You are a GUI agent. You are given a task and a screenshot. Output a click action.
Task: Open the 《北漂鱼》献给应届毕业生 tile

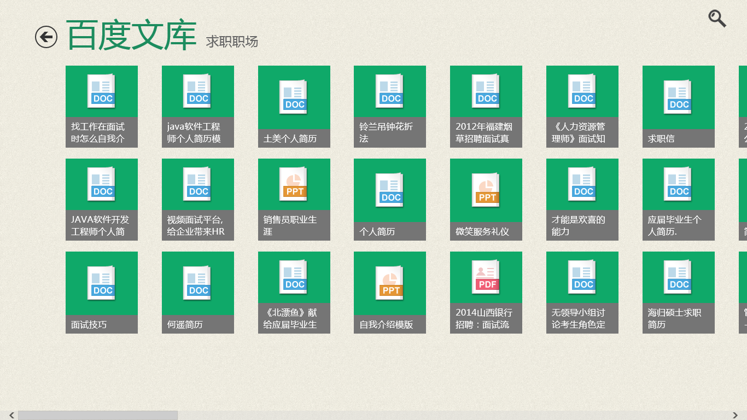click(294, 292)
